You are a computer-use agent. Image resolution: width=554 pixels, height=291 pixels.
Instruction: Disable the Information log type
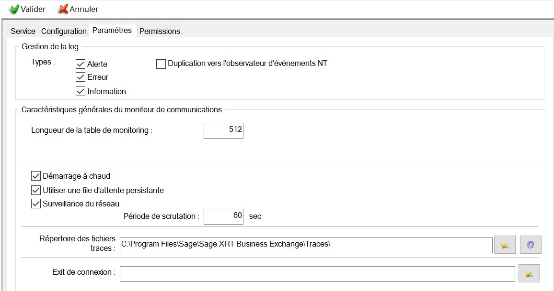click(81, 91)
